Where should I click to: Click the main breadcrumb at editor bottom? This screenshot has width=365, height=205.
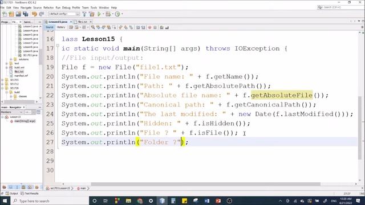tap(83, 188)
